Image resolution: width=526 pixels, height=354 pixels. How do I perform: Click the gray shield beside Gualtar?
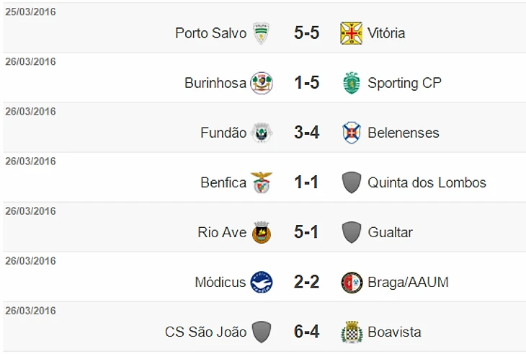point(351,232)
